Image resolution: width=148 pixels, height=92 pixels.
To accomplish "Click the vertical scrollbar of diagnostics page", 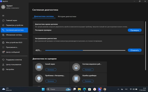I will click(x=145, y=46).
